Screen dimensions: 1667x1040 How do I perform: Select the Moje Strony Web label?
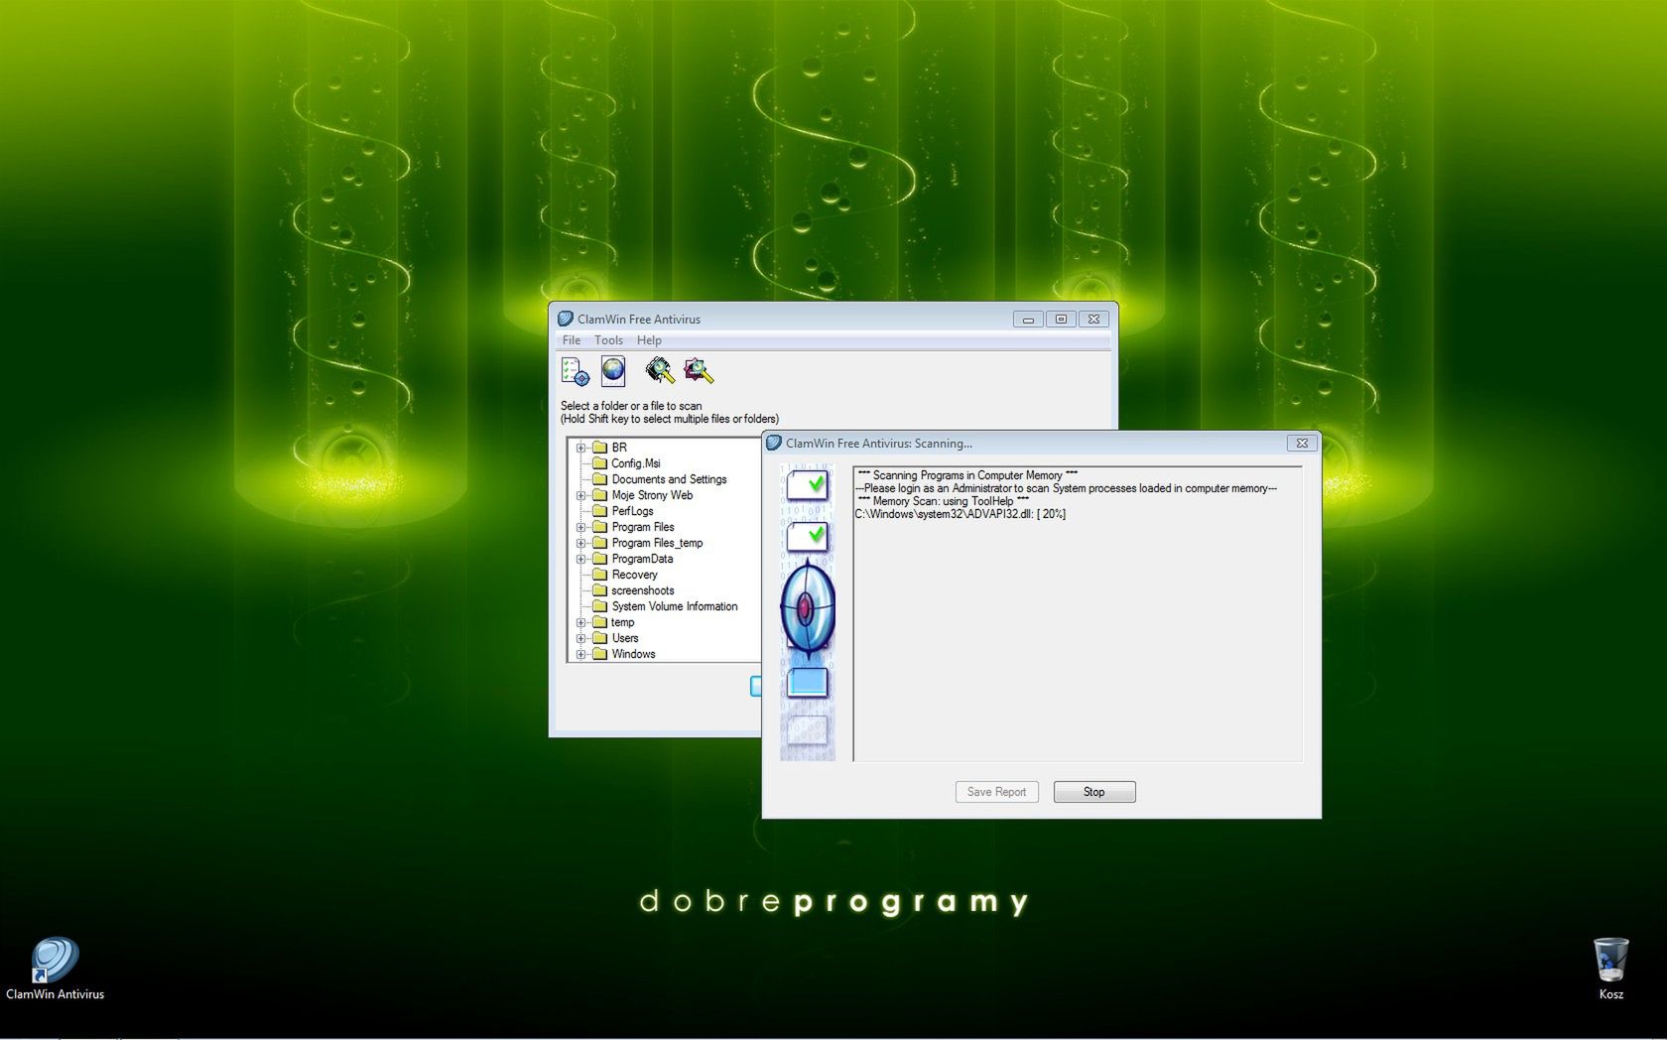pyautogui.click(x=652, y=495)
